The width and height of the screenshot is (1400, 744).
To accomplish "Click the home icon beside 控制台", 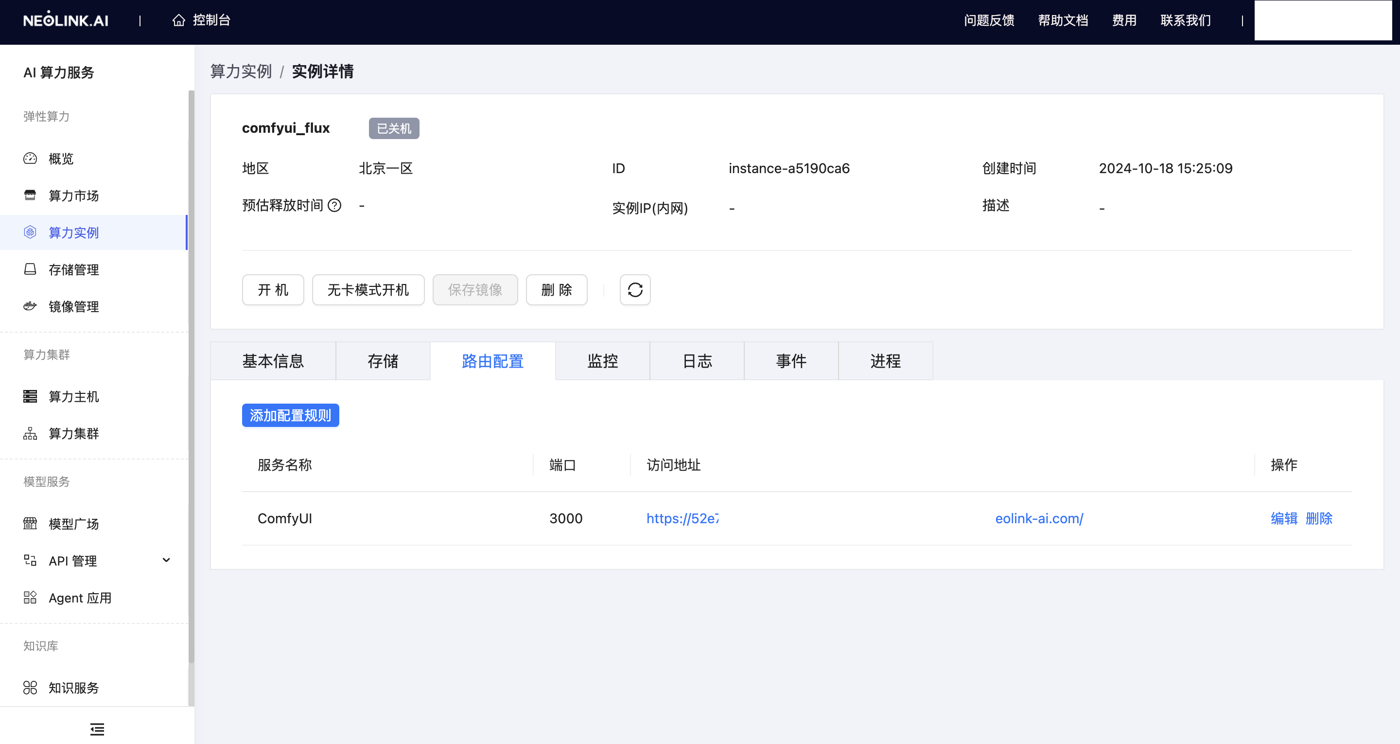I will 179,20.
